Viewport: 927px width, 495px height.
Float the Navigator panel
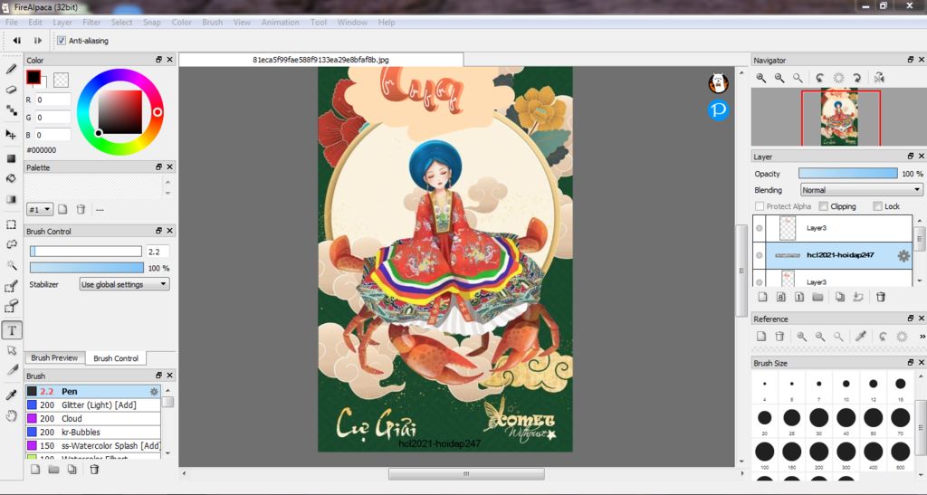(x=911, y=60)
